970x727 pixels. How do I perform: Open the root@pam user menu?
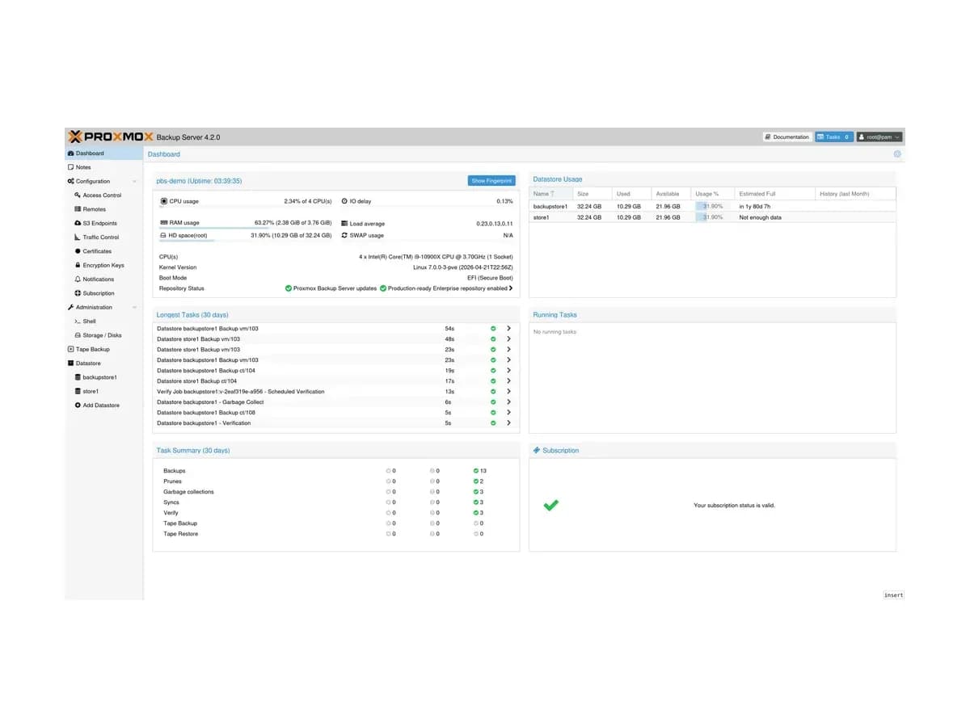(879, 137)
